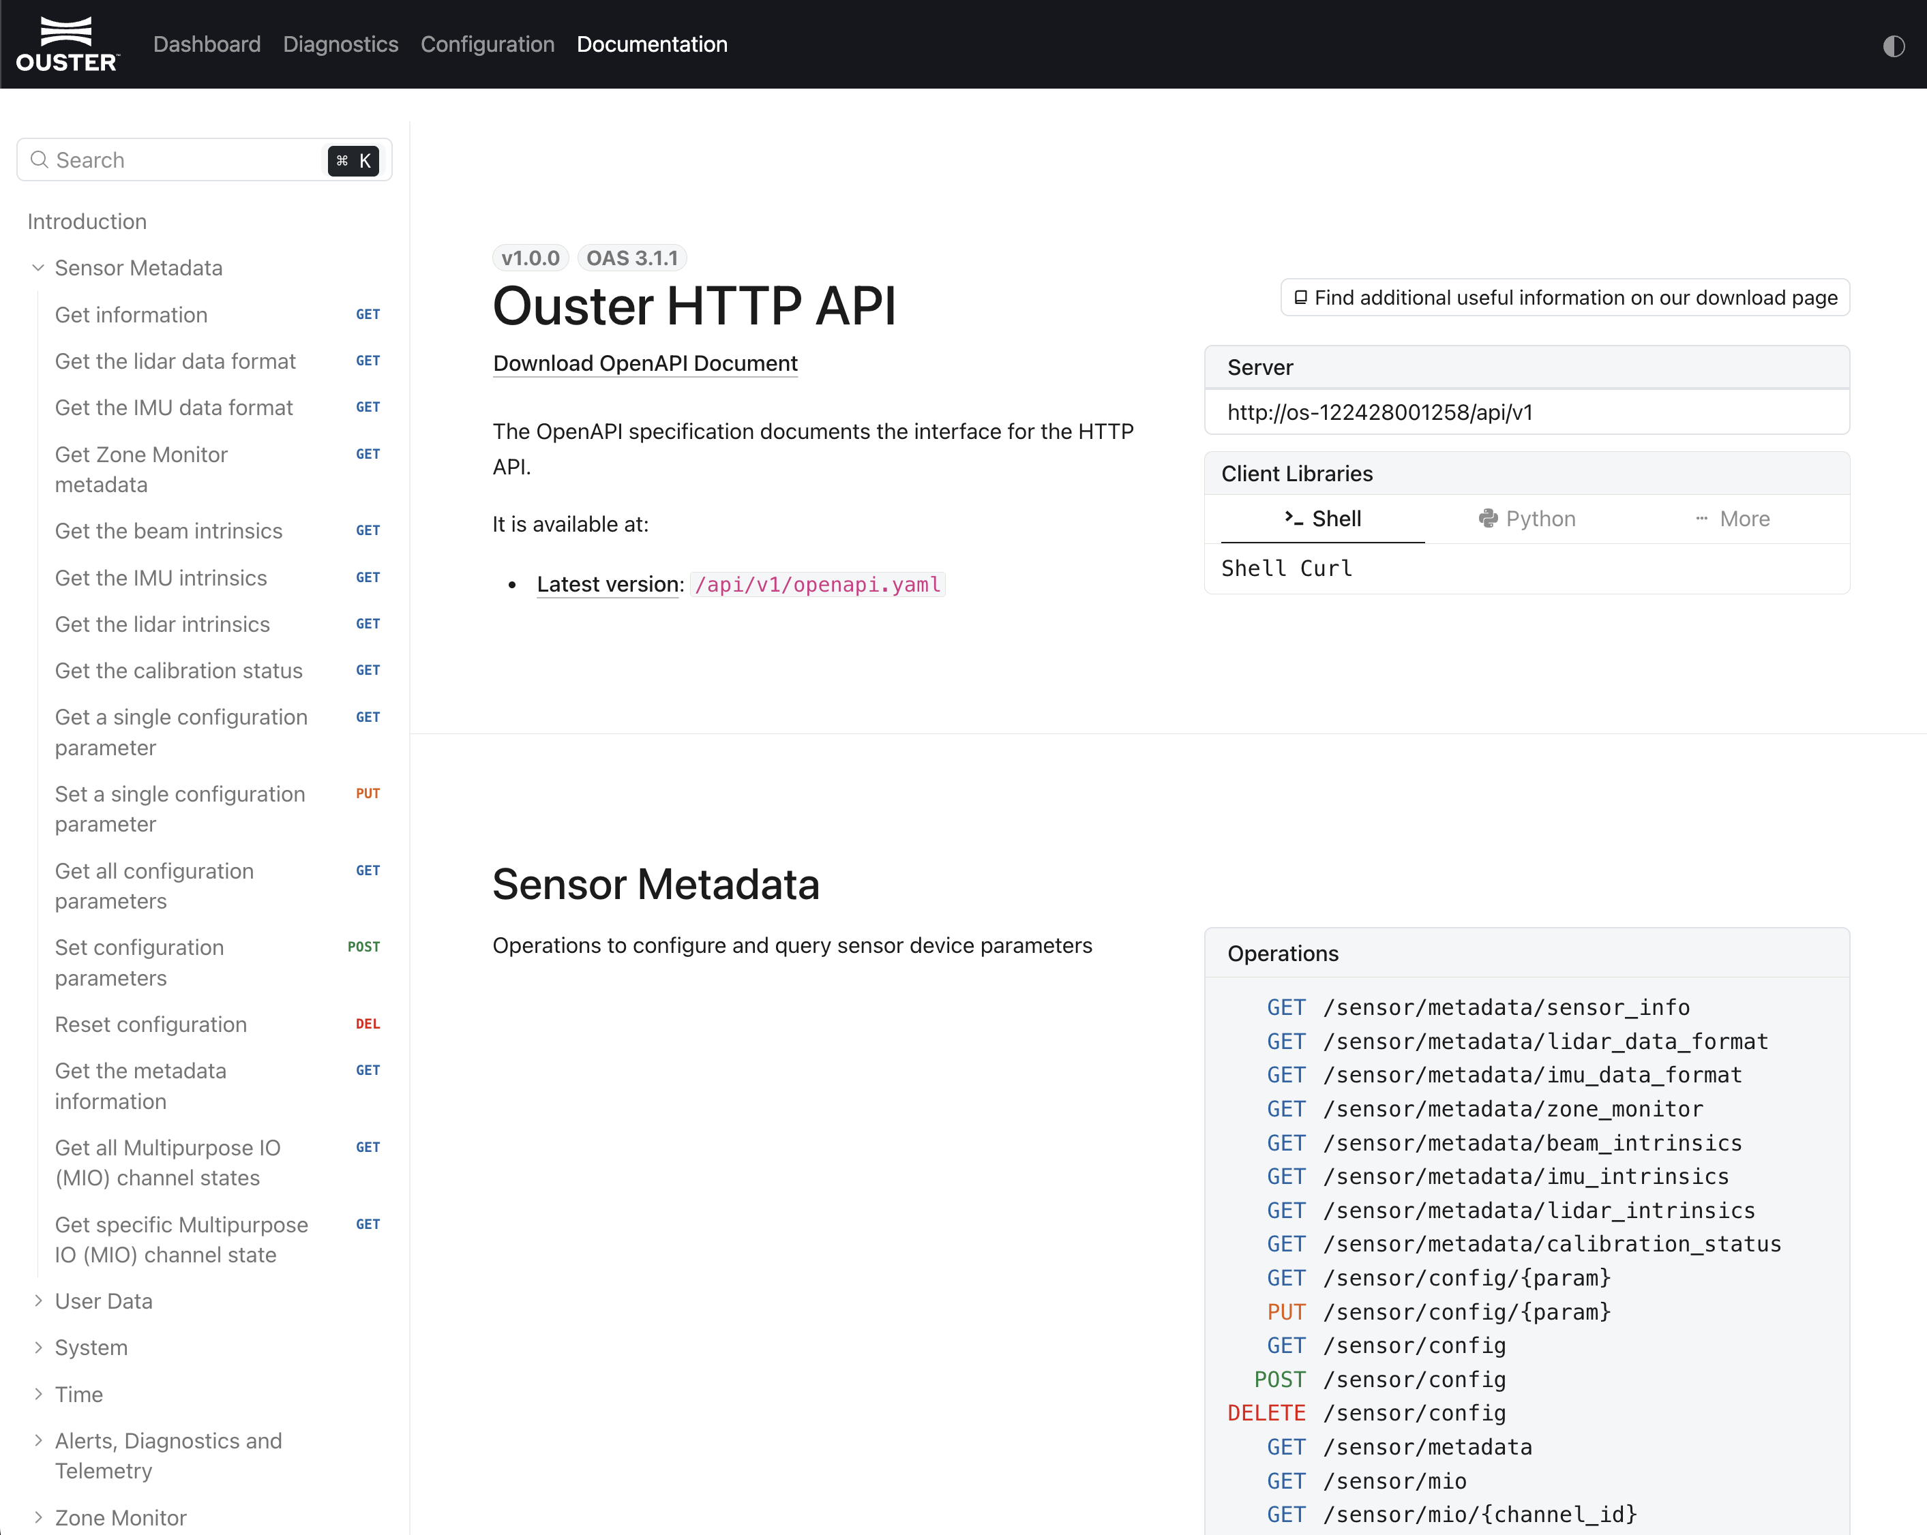Image resolution: width=1927 pixels, height=1535 pixels.
Task: Select Get the lidar intrinsics
Action: pyautogui.click(x=218, y=624)
